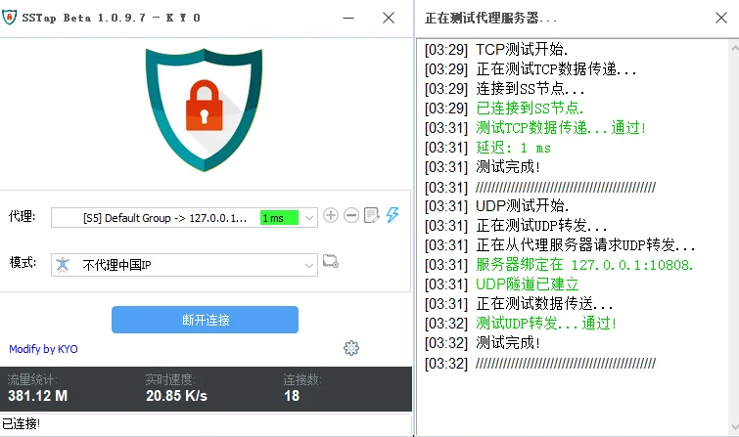Click the large shield lock logo
Viewport: 739px width, 437px height.
204,109
